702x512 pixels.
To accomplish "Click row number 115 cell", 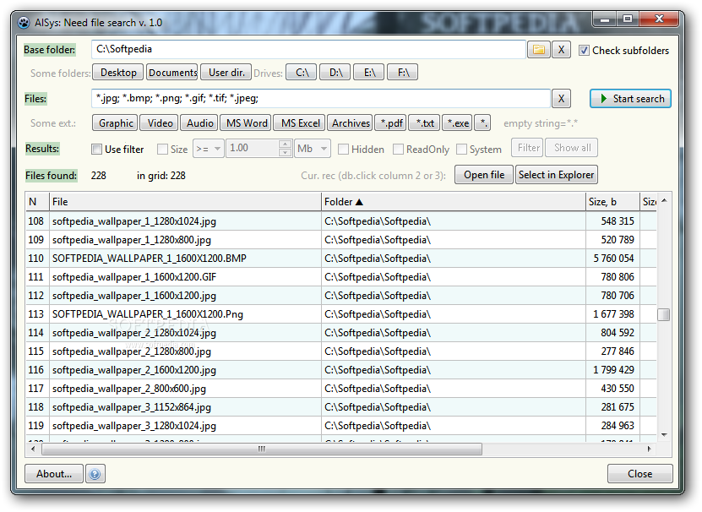I will (x=37, y=351).
